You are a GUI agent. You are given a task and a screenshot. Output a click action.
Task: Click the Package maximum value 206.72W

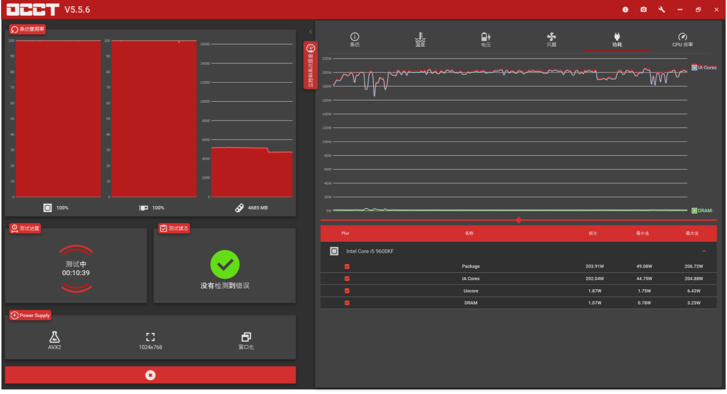coord(694,267)
